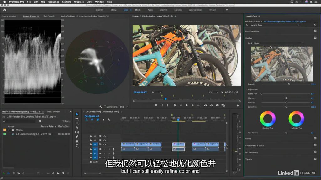The image size is (321, 180).
Task: Open the Sequence menu
Action: tap(54, 2)
